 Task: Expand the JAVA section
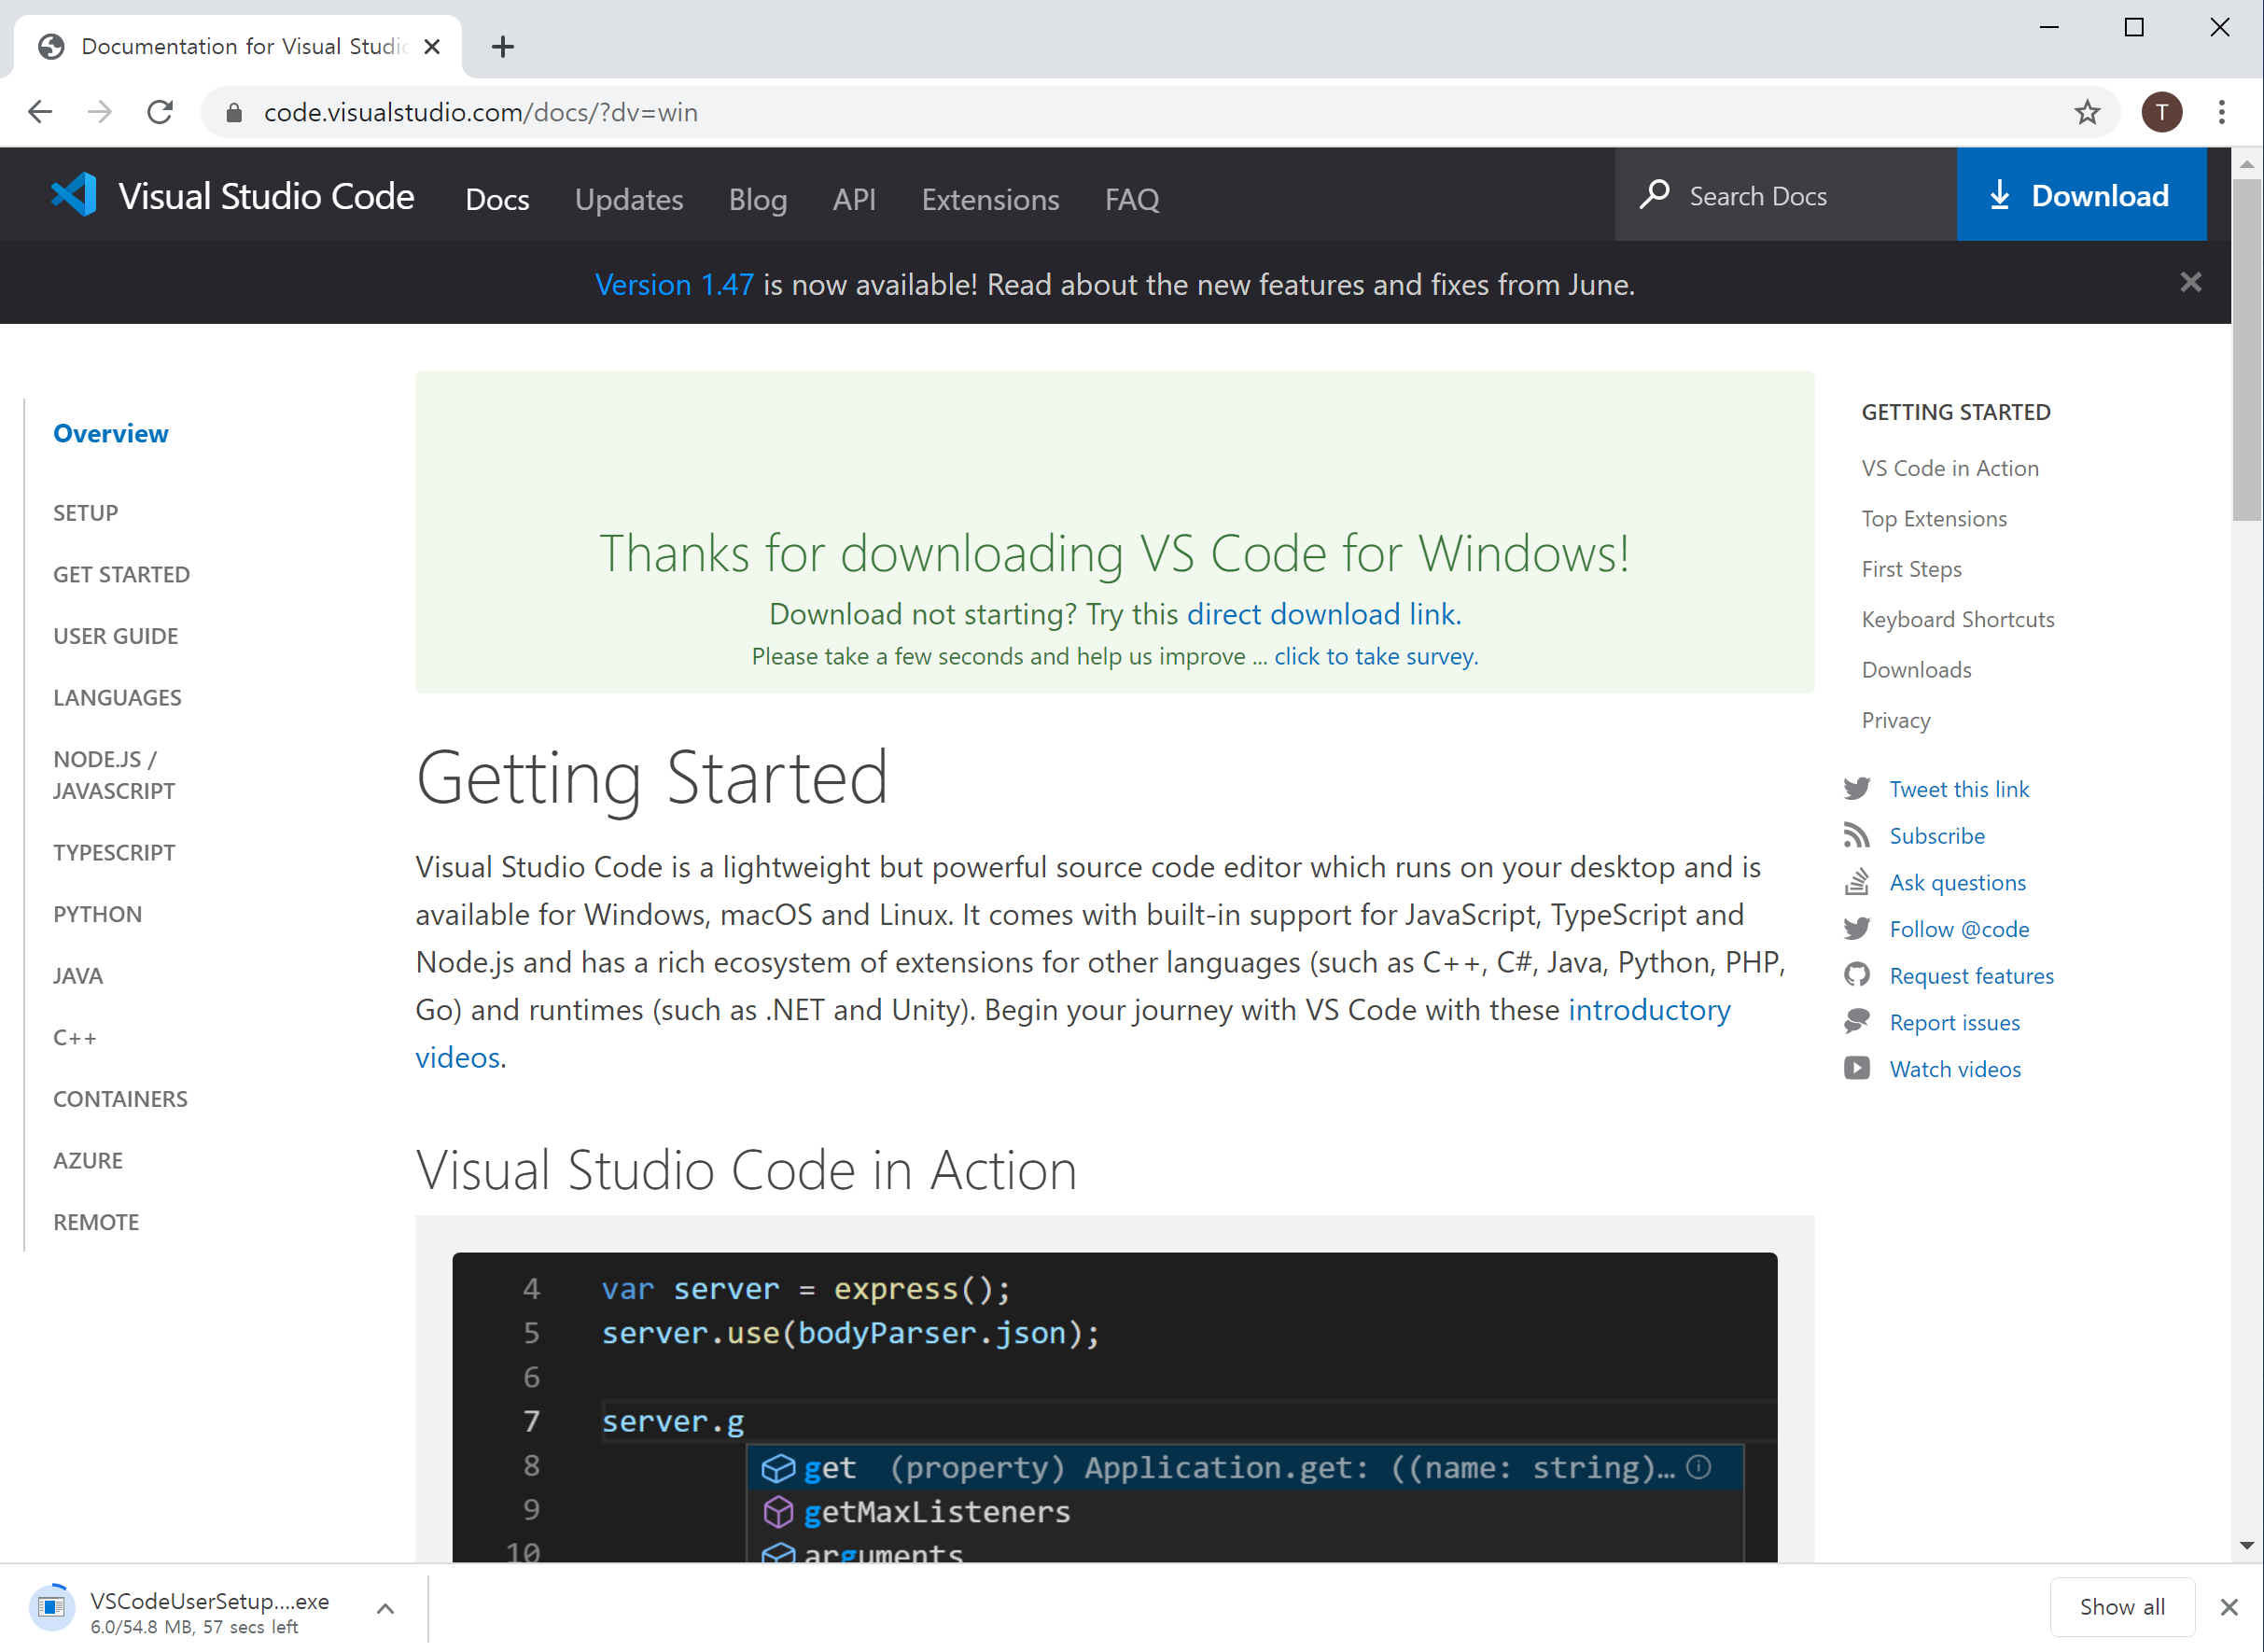click(78, 975)
